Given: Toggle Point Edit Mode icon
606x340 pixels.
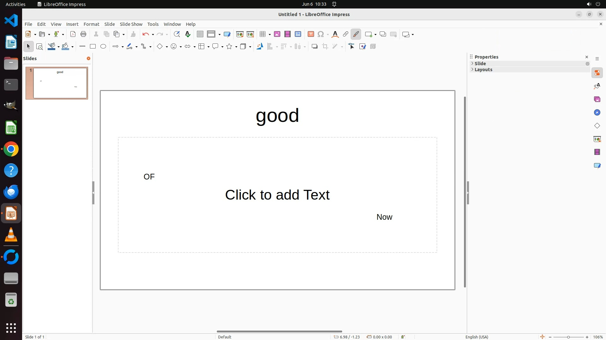Looking at the screenshot, I should tap(352, 47).
